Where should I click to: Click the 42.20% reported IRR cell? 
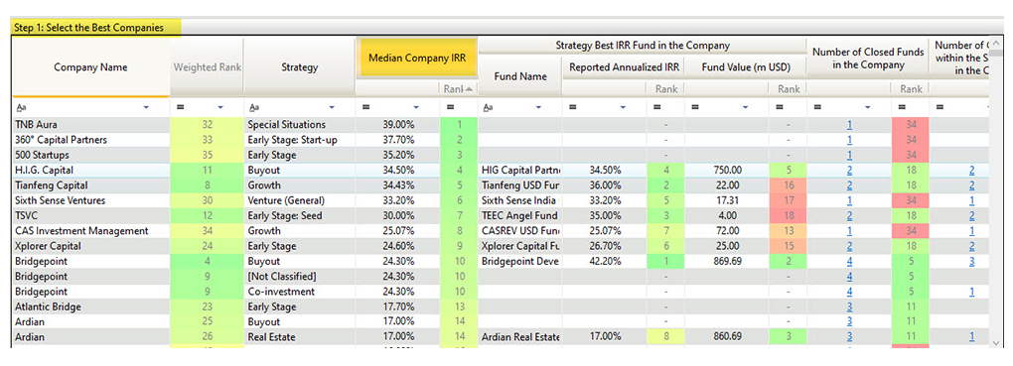[605, 262]
